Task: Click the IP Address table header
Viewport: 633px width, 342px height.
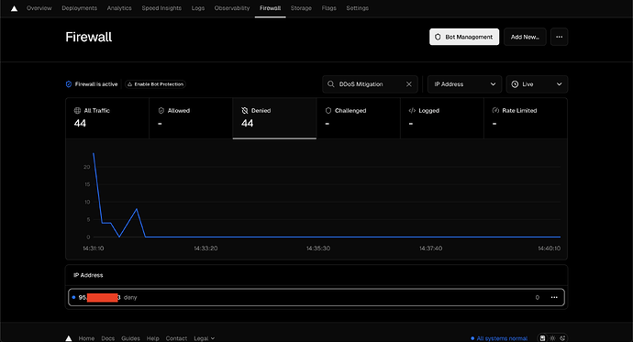Action: (x=88, y=275)
